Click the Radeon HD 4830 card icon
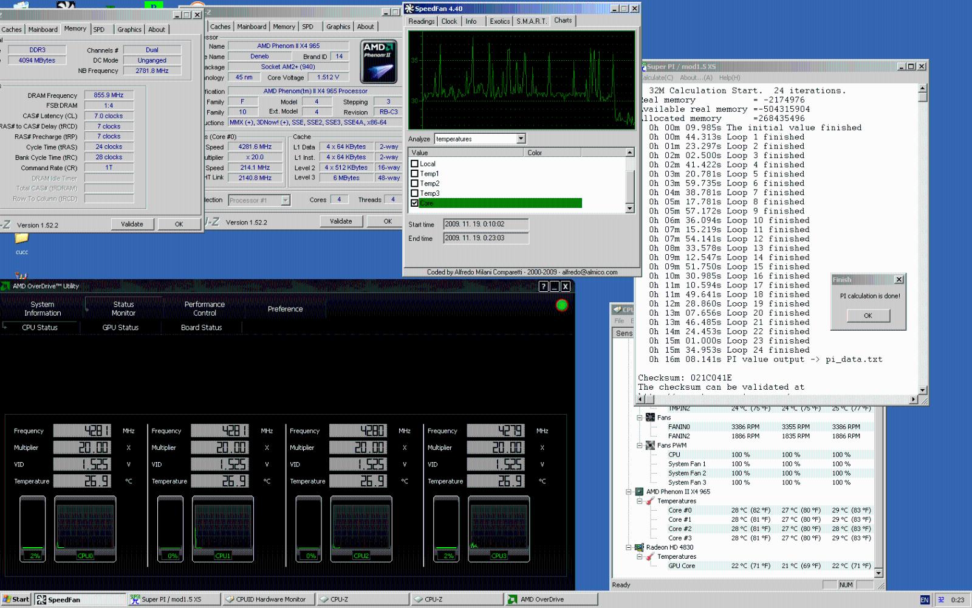The width and height of the screenshot is (972, 608). point(639,547)
